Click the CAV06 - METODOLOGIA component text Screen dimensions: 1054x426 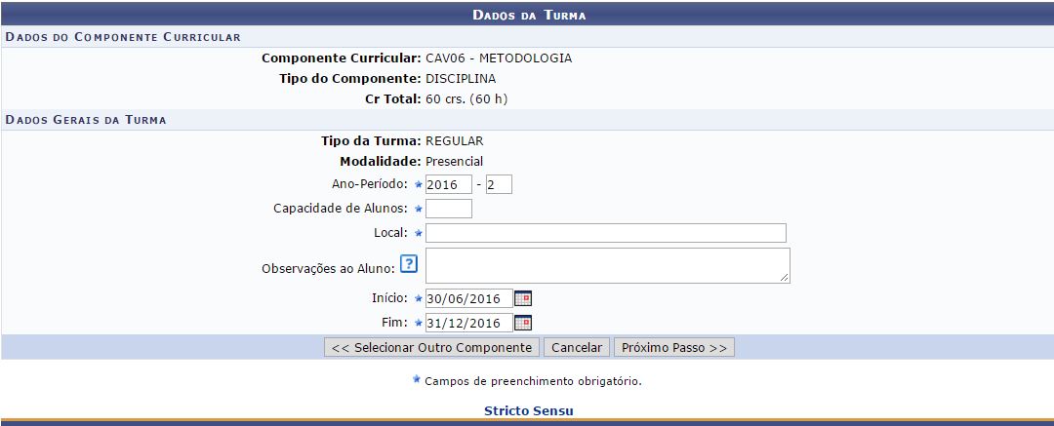coord(499,58)
